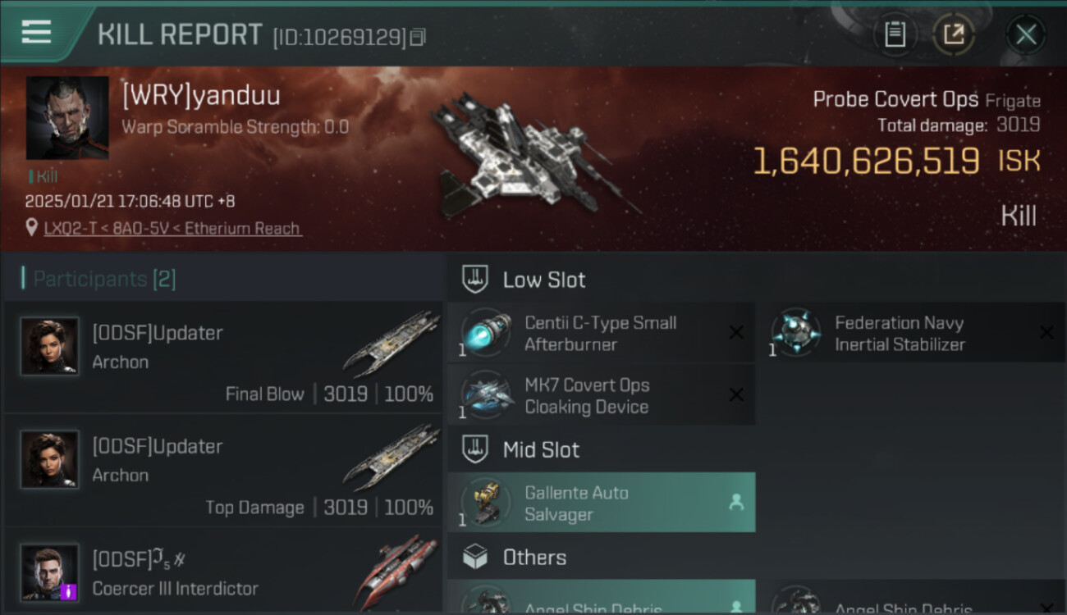Toggle X mark on Inertial Stabilizer row
Screen dimensions: 1067x615
pos(1046,332)
